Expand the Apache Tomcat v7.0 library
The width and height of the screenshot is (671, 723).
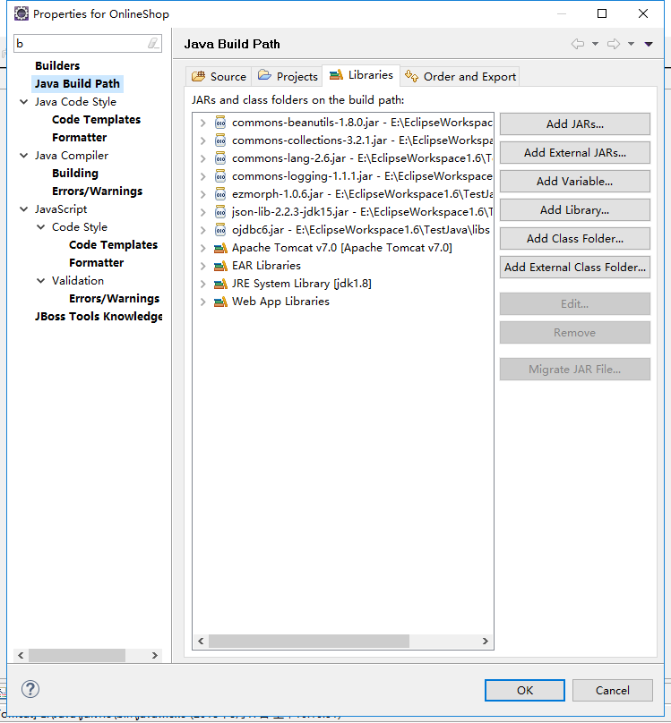click(x=202, y=248)
